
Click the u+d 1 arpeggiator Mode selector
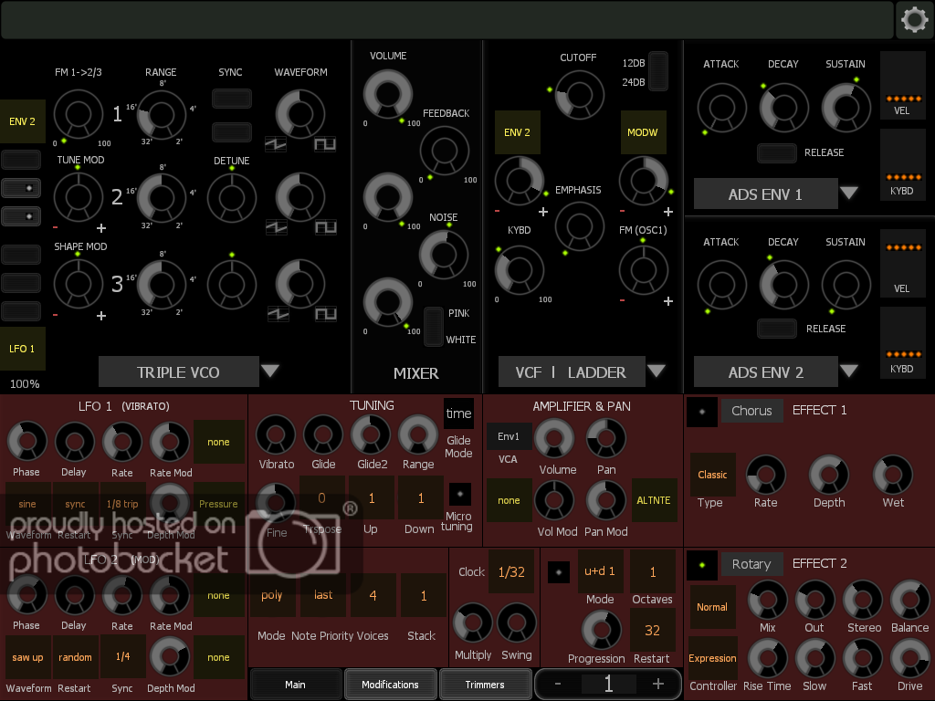tap(600, 571)
